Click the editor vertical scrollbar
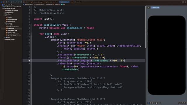 (146, 27)
